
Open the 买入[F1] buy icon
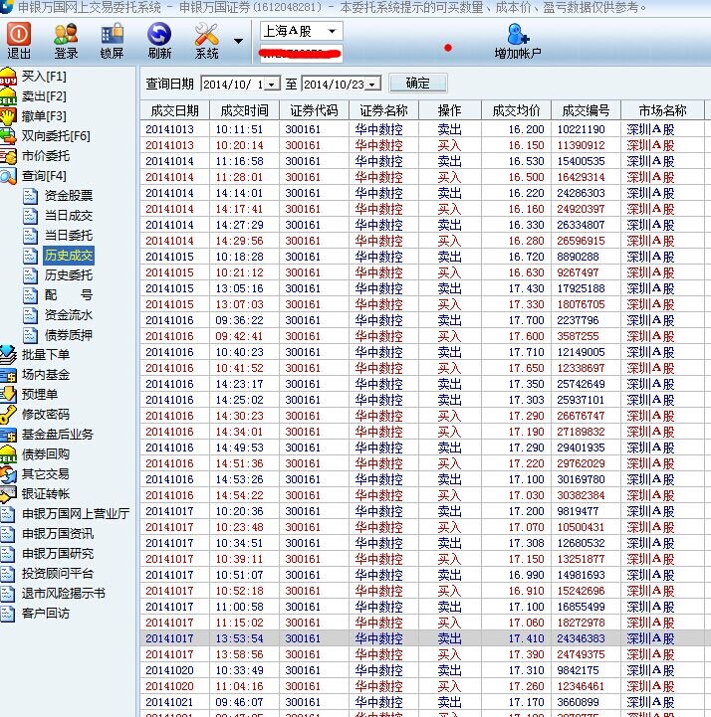coord(8,77)
